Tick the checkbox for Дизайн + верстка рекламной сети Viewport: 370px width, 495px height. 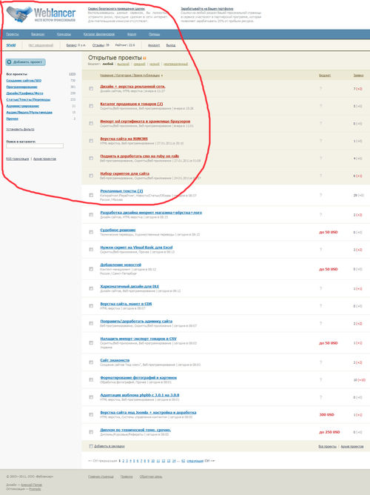(x=91, y=89)
